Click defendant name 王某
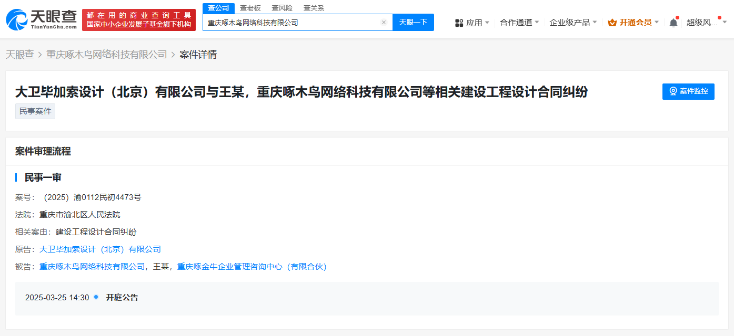Viewport: 734px width, 336px height. click(160, 267)
